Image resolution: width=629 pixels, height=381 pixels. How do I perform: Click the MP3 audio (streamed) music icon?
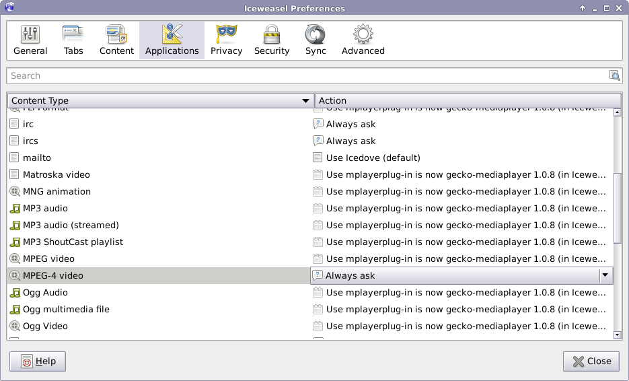pyautogui.click(x=15, y=226)
